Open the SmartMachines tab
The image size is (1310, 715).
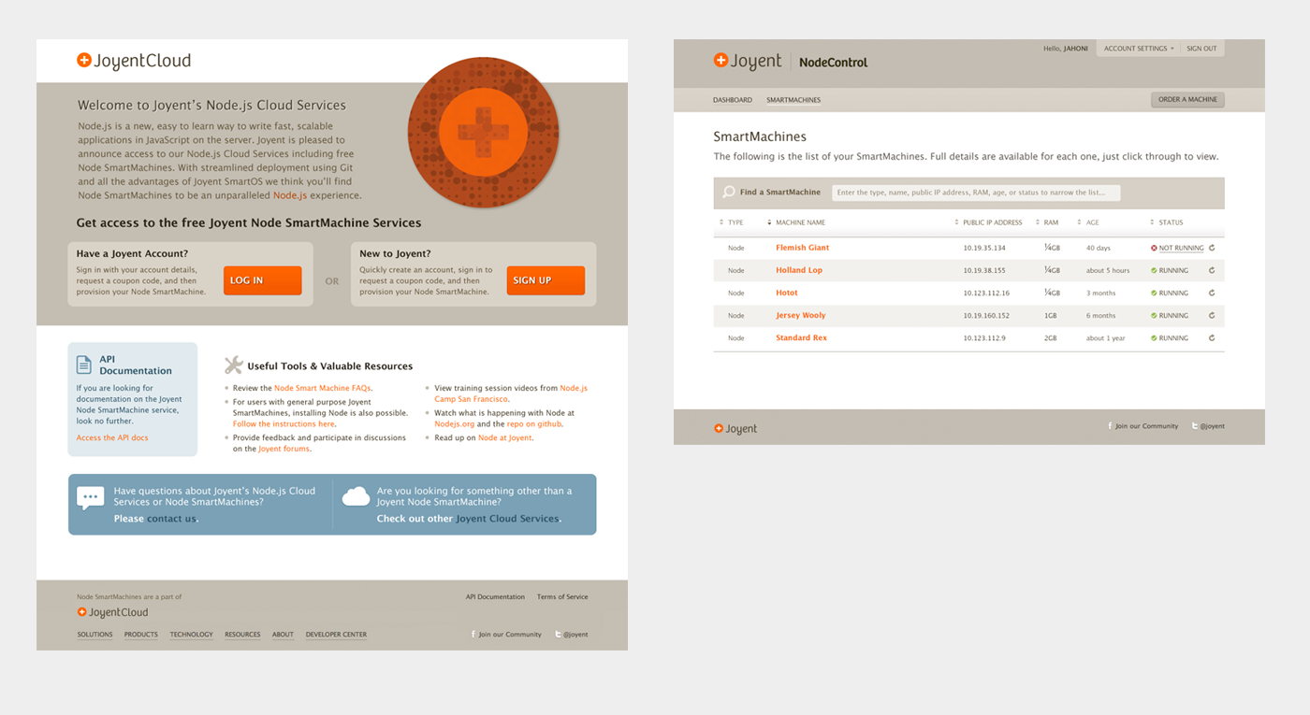[793, 100]
